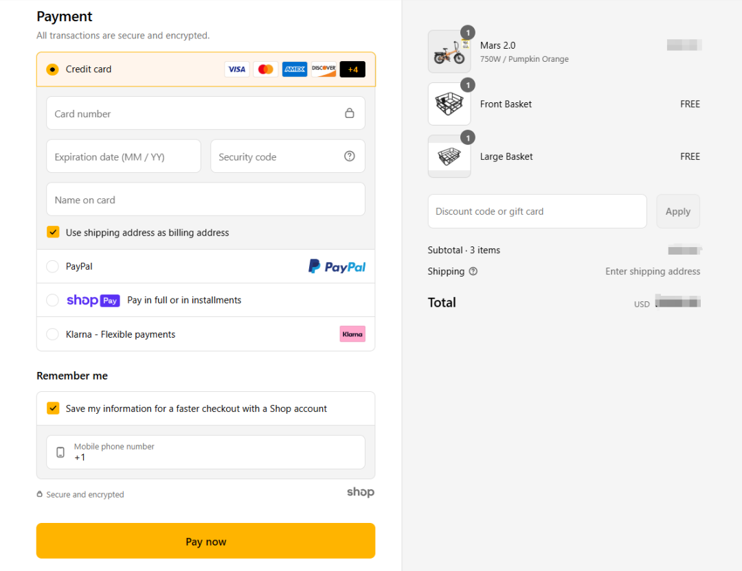
Task: Click the Amex card icon
Action: coord(295,69)
